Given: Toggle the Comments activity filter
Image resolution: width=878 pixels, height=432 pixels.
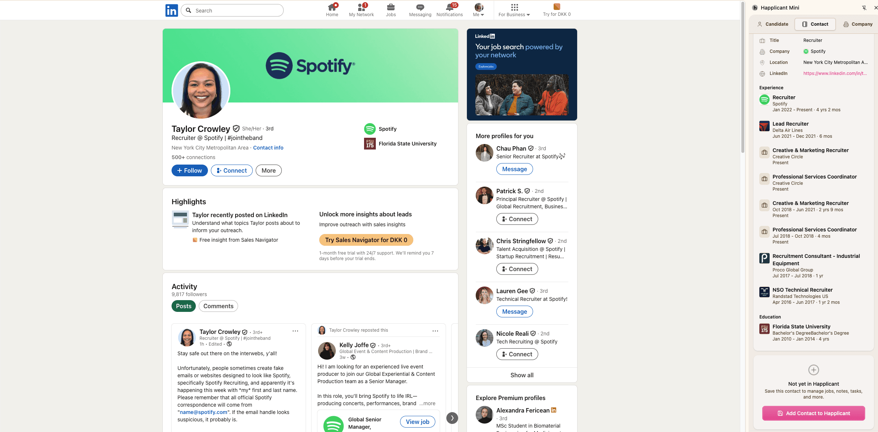Looking at the screenshot, I should (x=218, y=306).
